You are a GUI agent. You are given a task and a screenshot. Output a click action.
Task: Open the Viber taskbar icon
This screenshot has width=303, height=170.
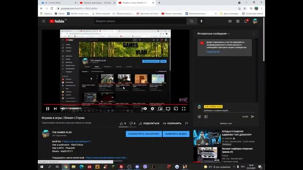pyautogui.click(x=145, y=167)
